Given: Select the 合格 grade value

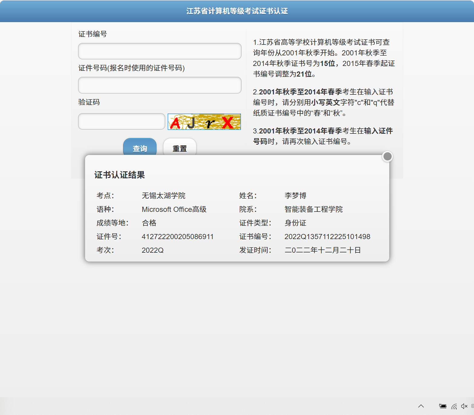Looking at the screenshot, I should (x=149, y=223).
